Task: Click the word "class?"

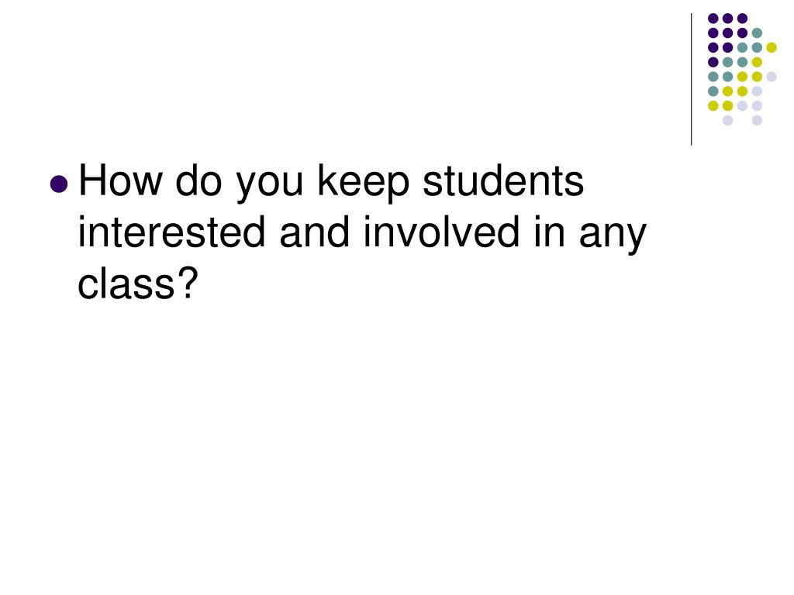Action: [137, 284]
